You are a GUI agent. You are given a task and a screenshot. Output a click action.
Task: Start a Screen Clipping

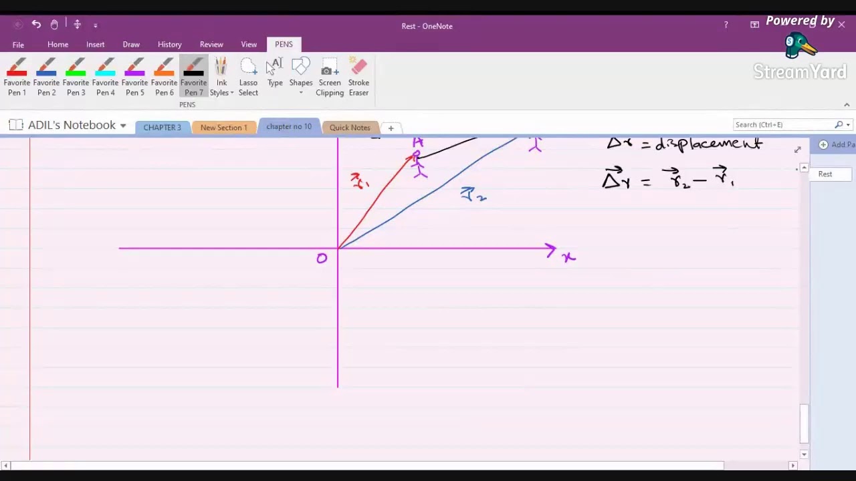point(330,77)
